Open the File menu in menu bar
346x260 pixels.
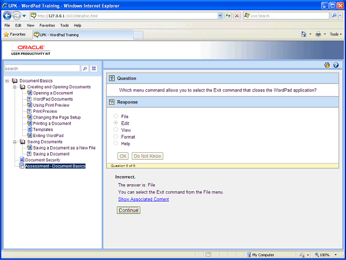point(7,25)
